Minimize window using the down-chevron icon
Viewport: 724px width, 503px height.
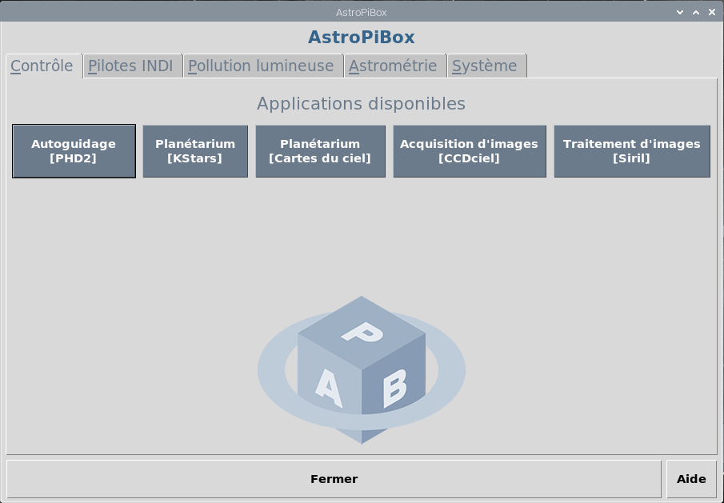click(680, 12)
